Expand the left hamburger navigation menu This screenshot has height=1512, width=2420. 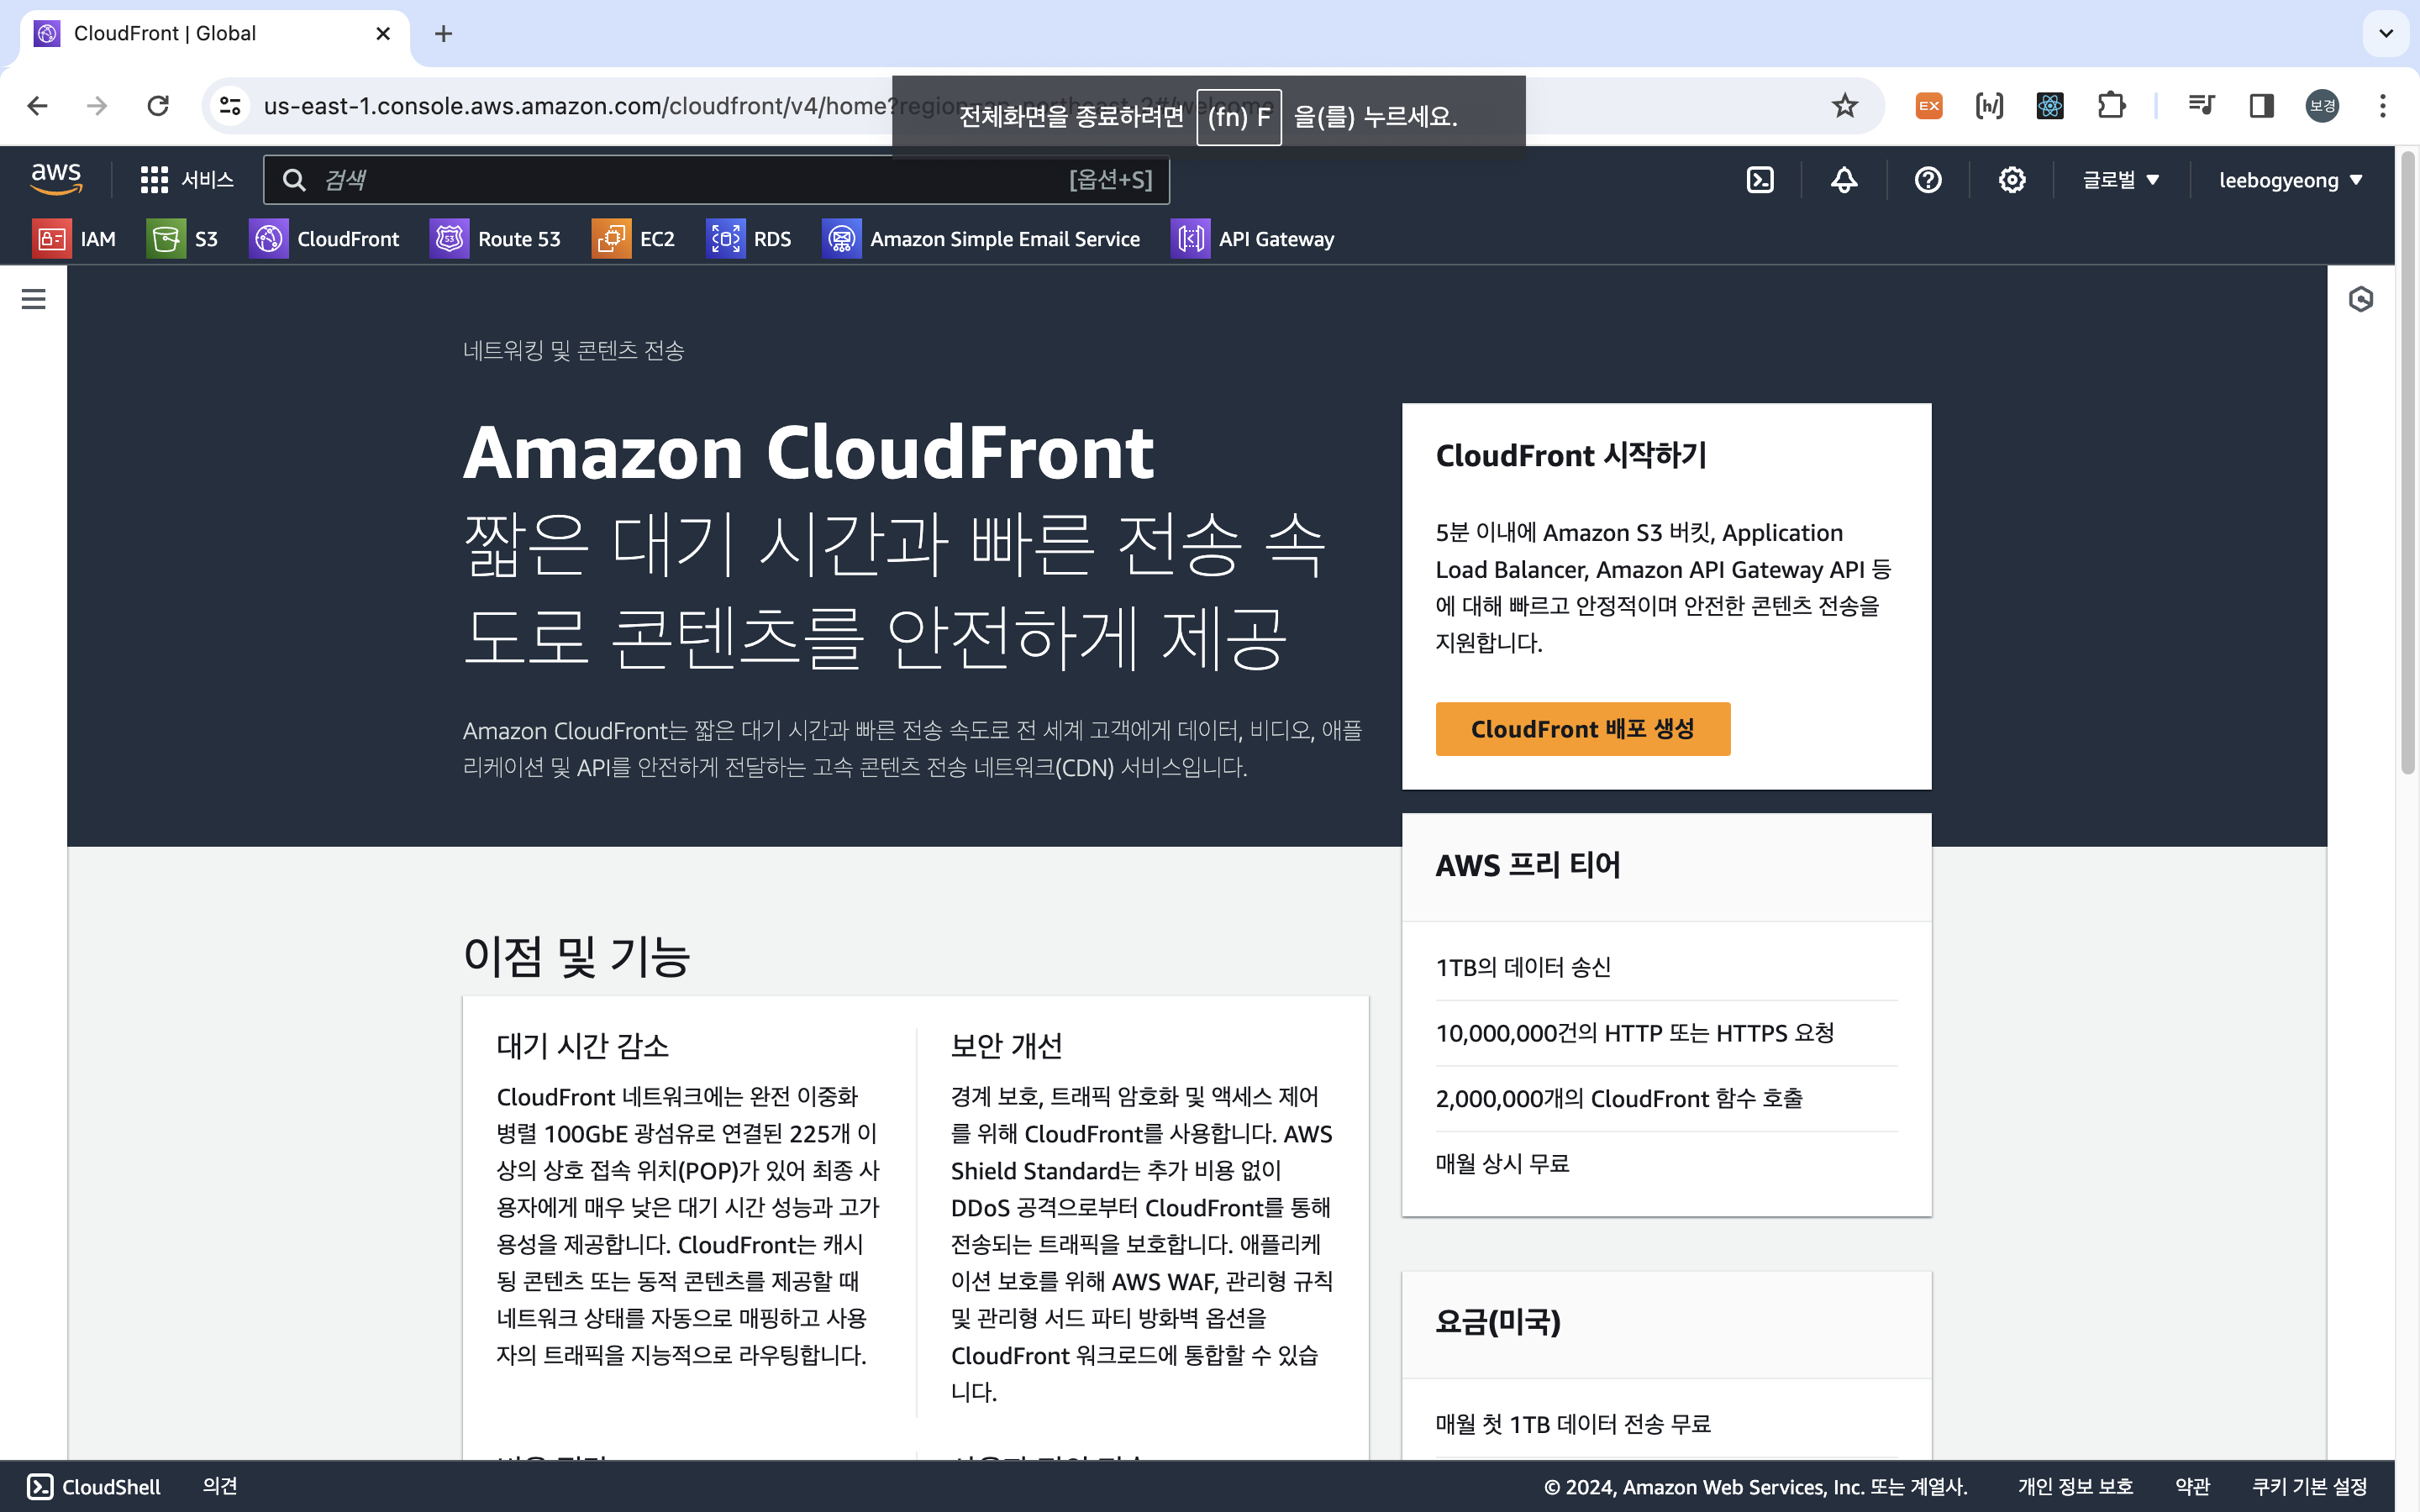[34, 299]
